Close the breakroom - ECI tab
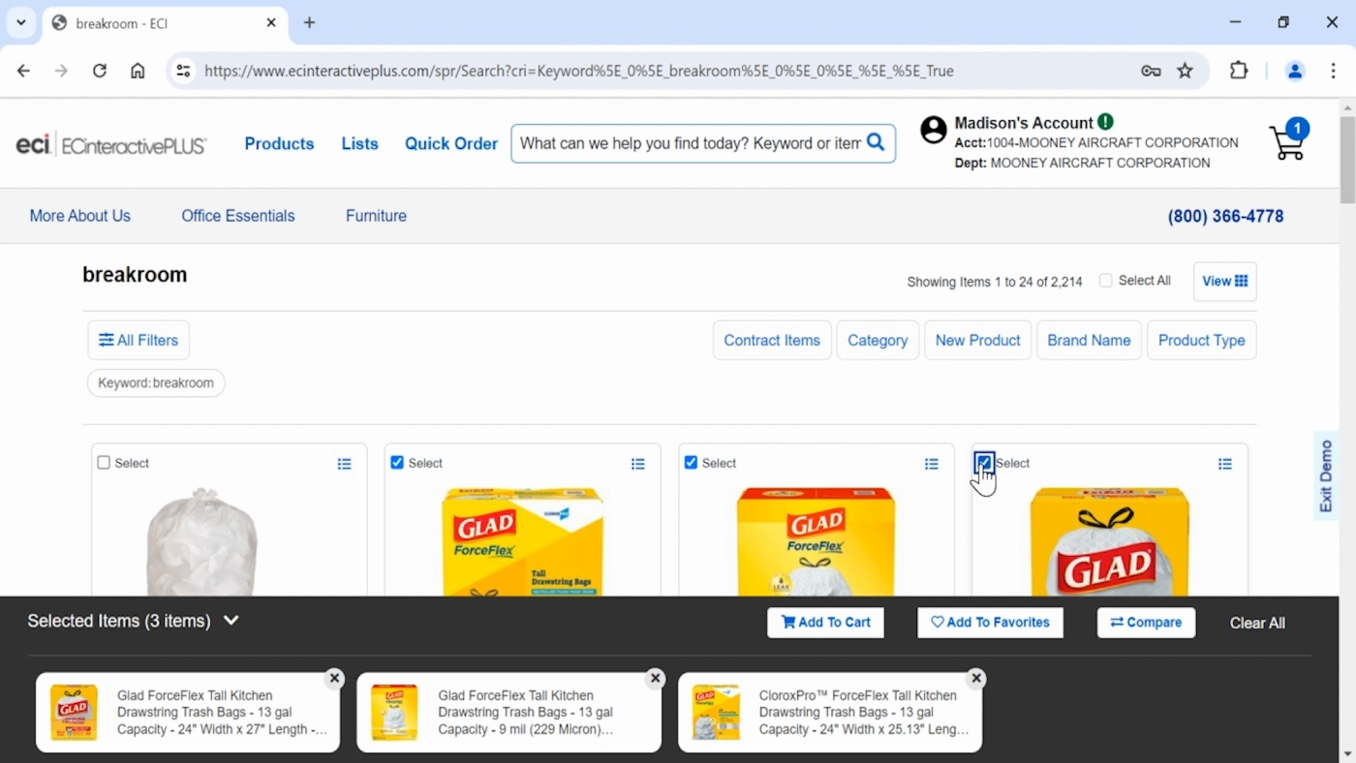 pos(271,22)
